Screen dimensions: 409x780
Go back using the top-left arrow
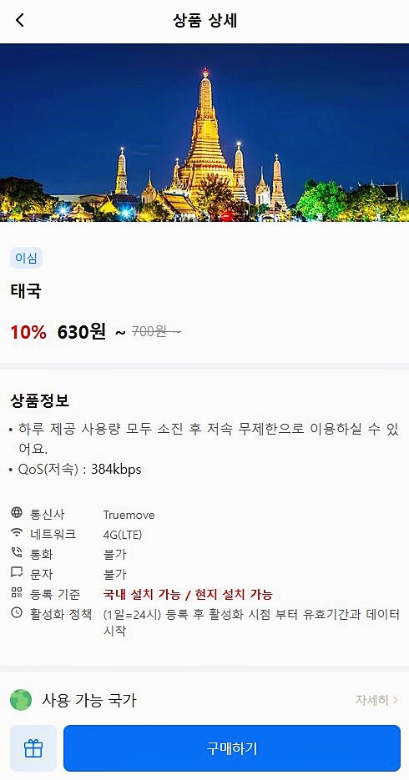click(19, 20)
